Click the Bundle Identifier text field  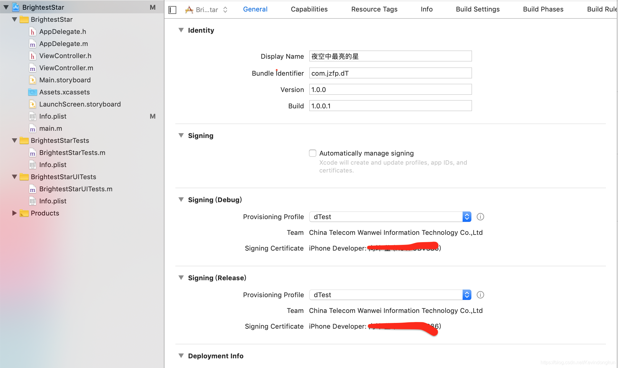[x=390, y=73]
